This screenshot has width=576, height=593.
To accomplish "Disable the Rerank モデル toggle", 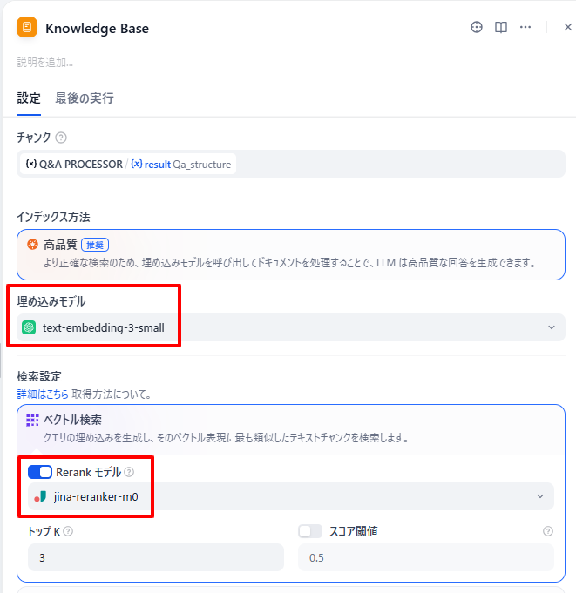I will click(40, 472).
